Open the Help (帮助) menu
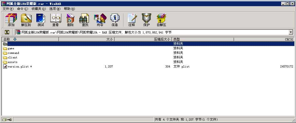The image size is (296, 123). (x=69, y=9)
